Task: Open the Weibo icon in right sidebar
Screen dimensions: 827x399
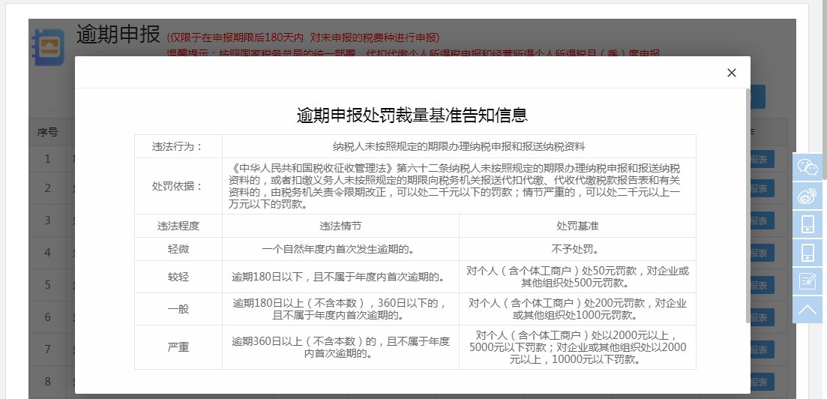Action: (808, 195)
